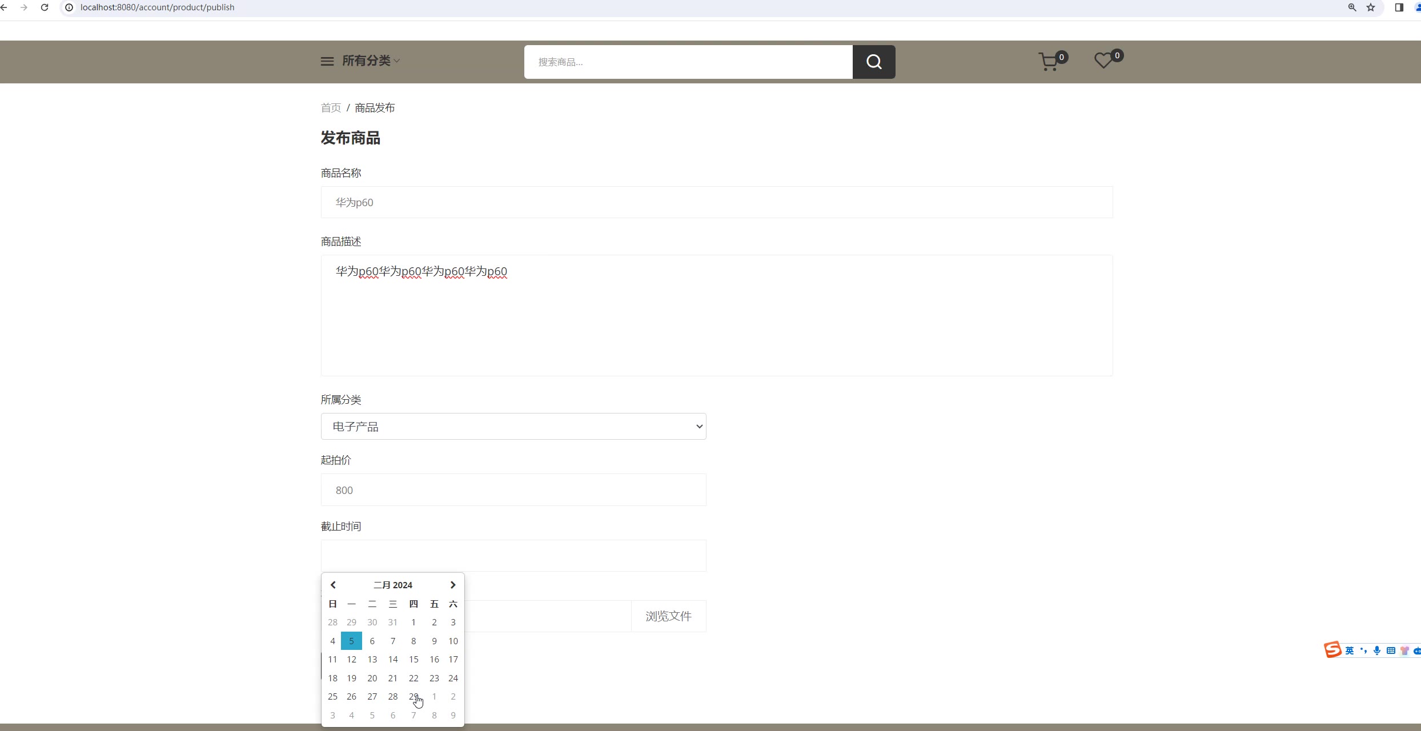This screenshot has height=731, width=1421.
Task: Open Sogou soft keyboard icon
Action: (x=1391, y=650)
